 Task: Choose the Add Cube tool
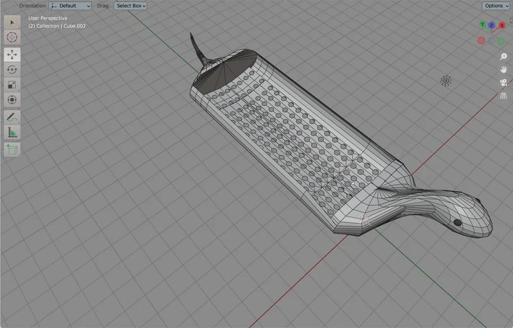[12, 150]
